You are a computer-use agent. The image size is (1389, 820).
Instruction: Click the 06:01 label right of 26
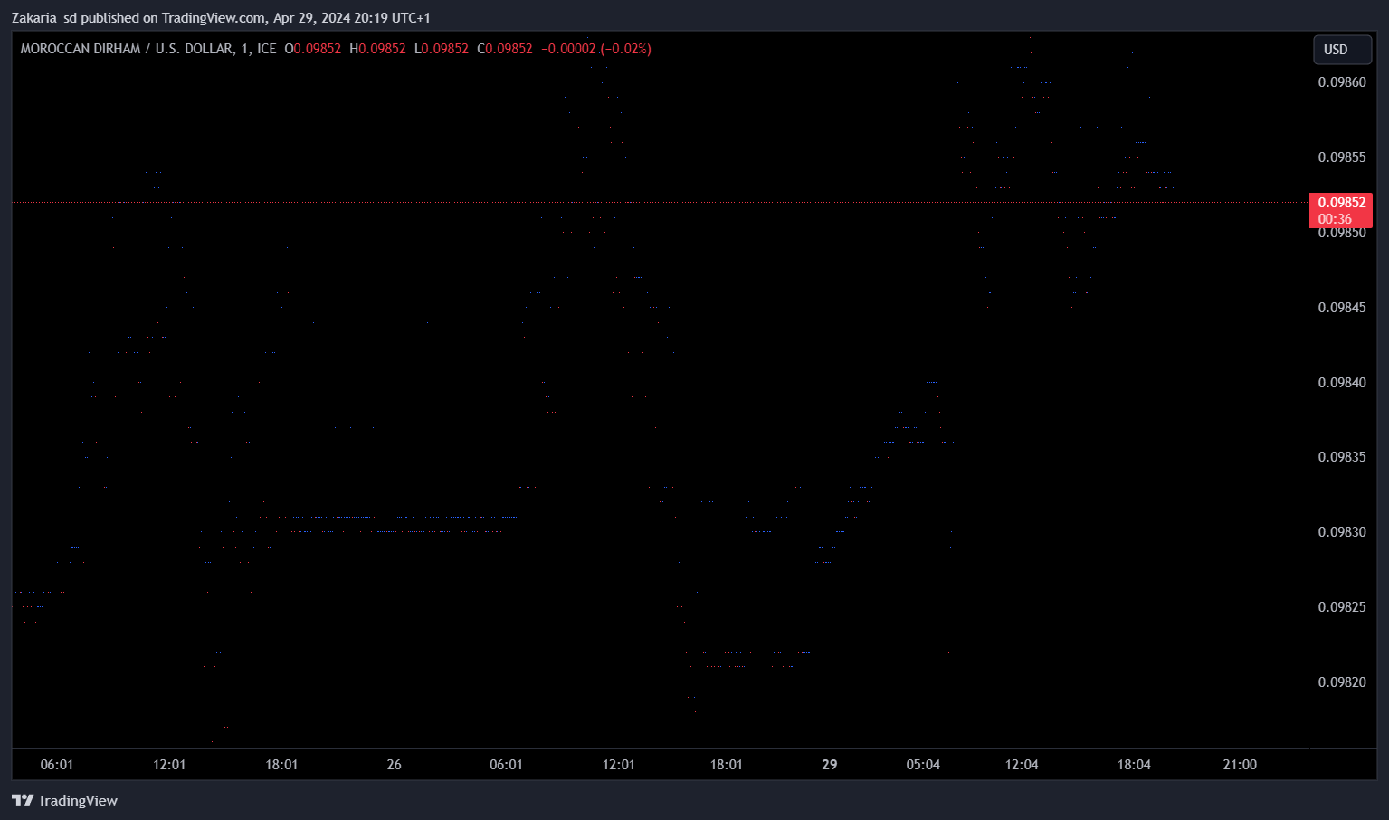pos(506,765)
